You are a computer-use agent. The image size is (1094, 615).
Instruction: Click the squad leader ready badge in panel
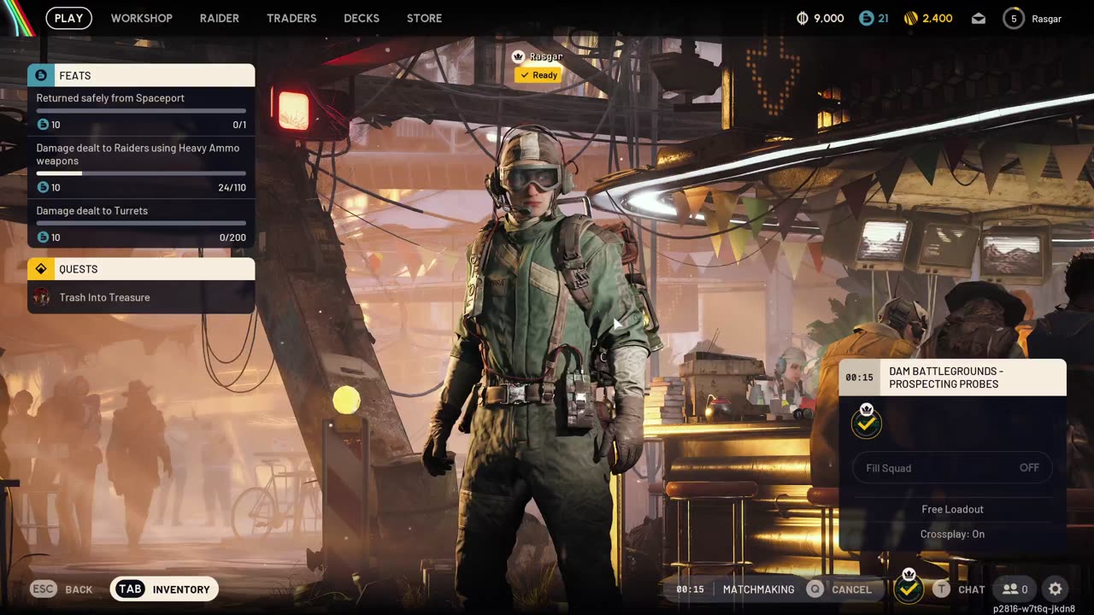click(x=866, y=422)
